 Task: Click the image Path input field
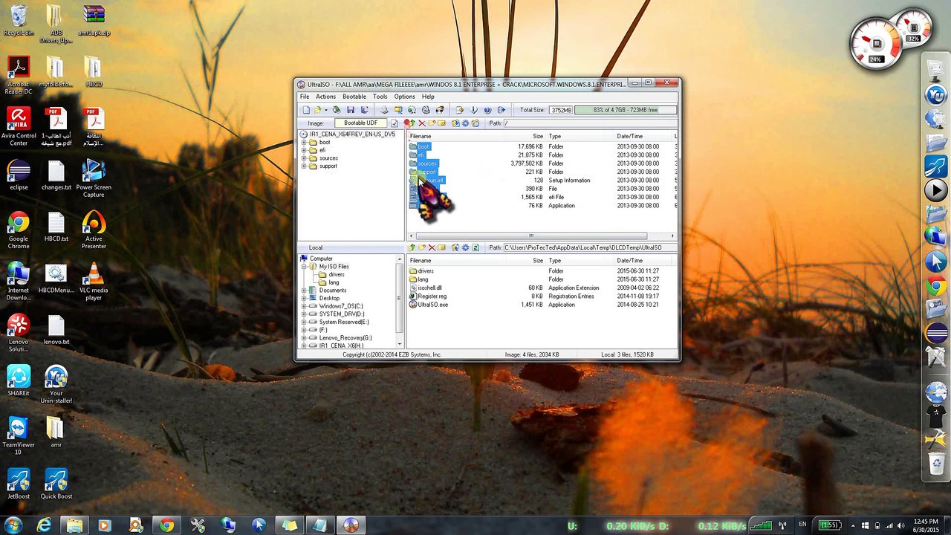pyautogui.click(x=590, y=123)
